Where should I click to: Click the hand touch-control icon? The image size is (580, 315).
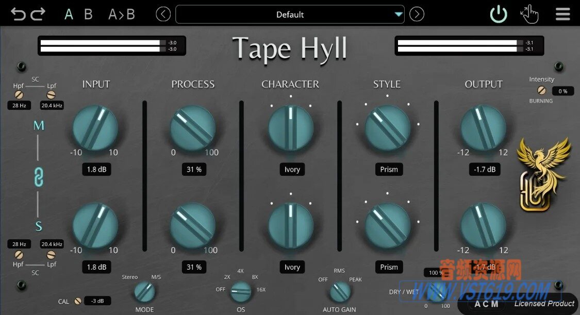(x=530, y=14)
